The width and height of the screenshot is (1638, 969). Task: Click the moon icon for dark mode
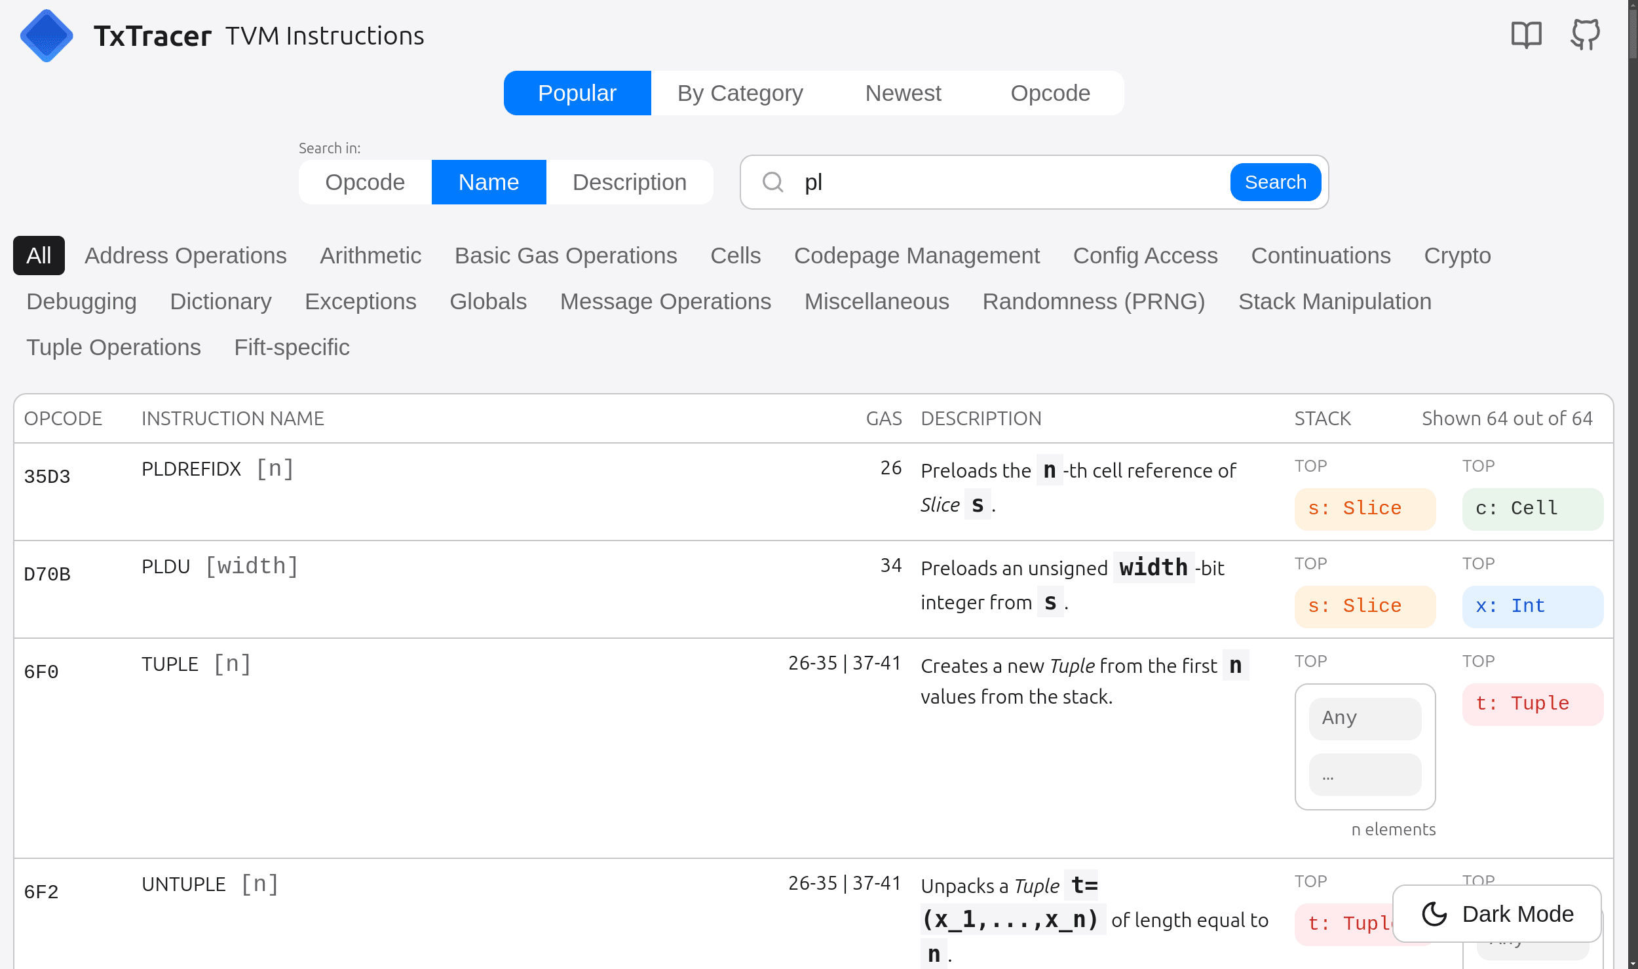point(1434,913)
